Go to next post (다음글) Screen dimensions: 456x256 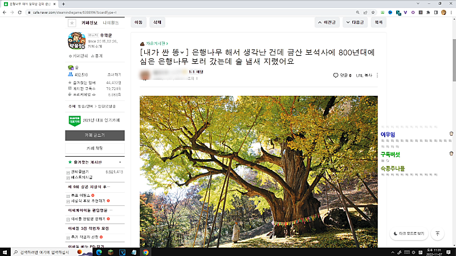pyautogui.click(x=355, y=23)
